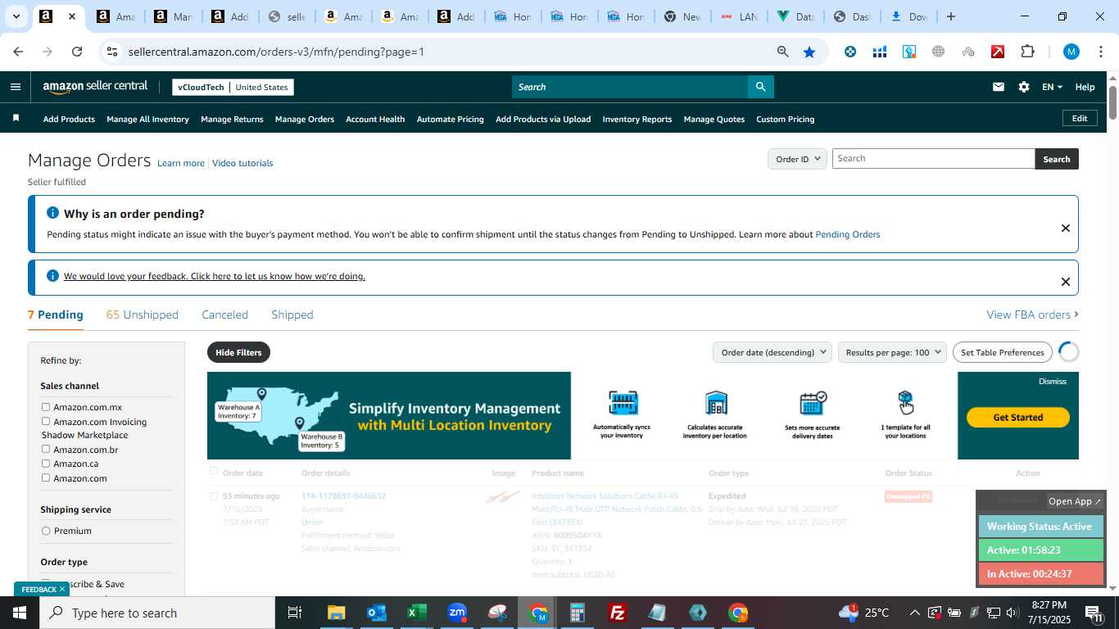Close the feedback request banner
Image resolution: width=1119 pixels, height=629 pixels.
1065,282
